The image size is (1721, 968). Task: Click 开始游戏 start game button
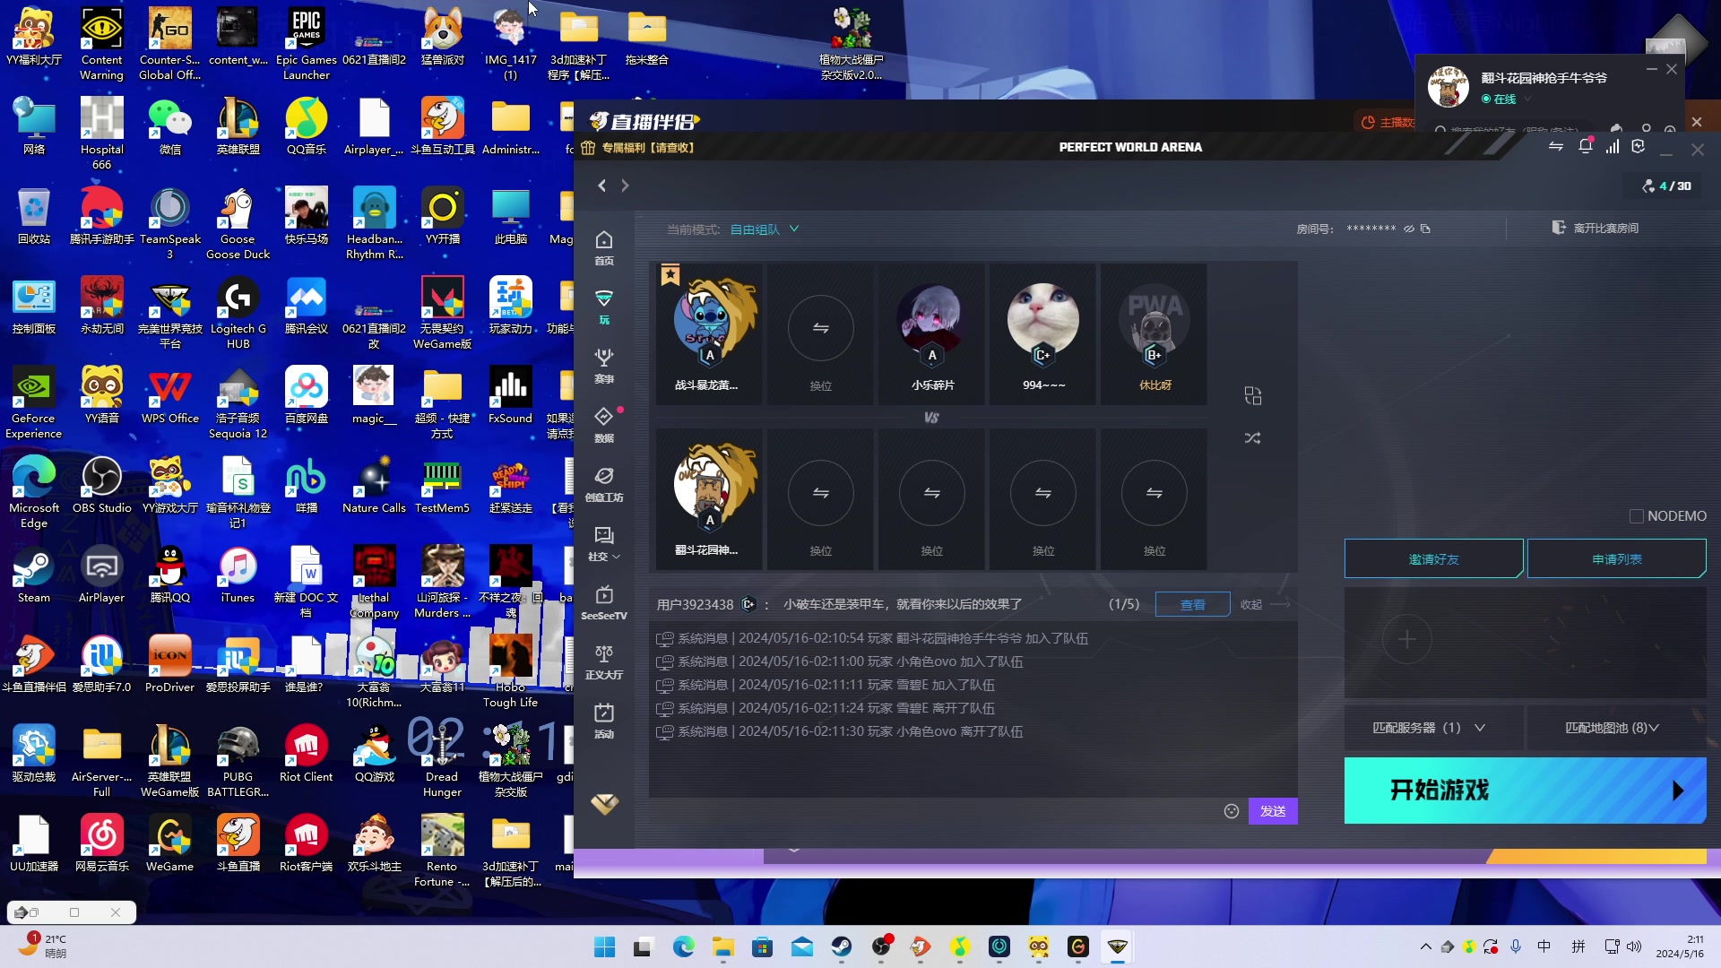[1526, 791]
